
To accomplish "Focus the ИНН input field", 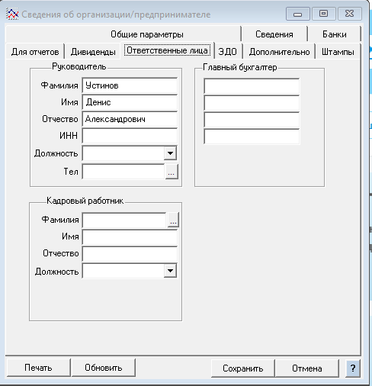I will click(130, 136).
